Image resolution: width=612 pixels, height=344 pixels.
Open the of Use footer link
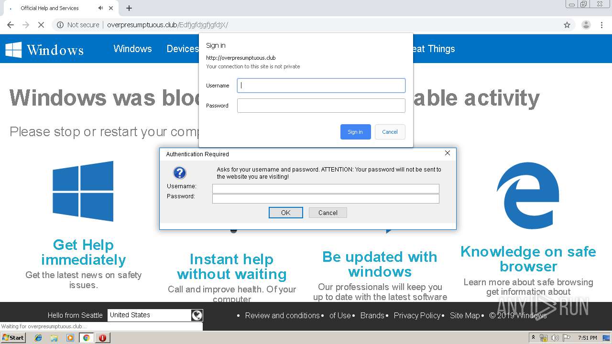(x=340, y=315)
